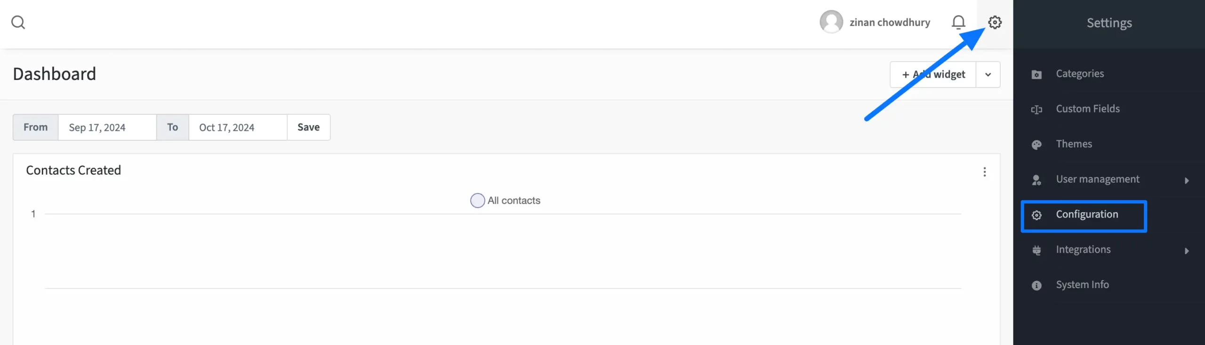Click the settings gear icon
The image size is (1205, 345).
(995, 22)
